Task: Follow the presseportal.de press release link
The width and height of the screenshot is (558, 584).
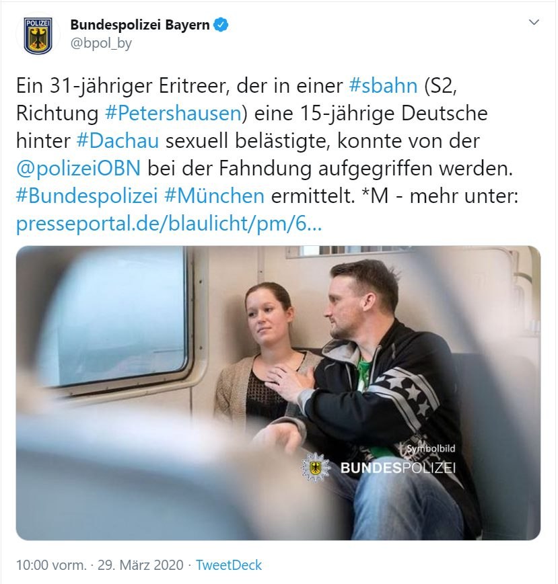Action: coord(168,224)
